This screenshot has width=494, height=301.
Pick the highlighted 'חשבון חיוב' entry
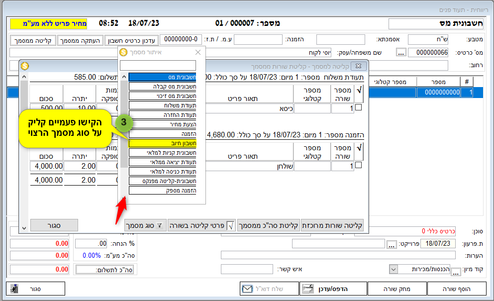coord(162,143)
